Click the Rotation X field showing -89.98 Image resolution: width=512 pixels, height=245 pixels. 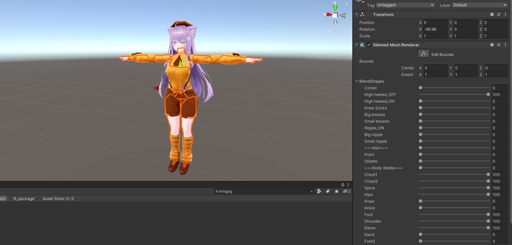(x=435, y=29)
